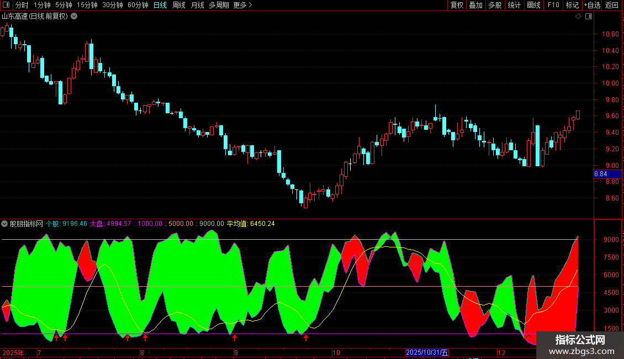Open the 复权 adjustment menu
Screen dimensions: 624x359
[x=457, y=5]
